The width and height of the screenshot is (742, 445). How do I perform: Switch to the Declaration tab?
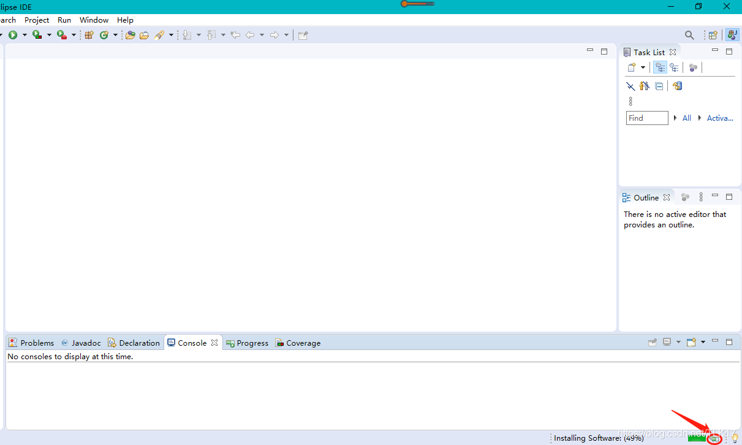pyautogui.click(x=134, y=343)
